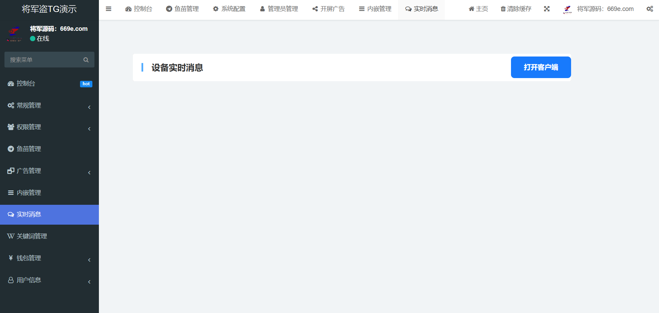Click the sidebar username 将军源码: 669e.com
The image size is (659, 313).
(x=59, y=29)
